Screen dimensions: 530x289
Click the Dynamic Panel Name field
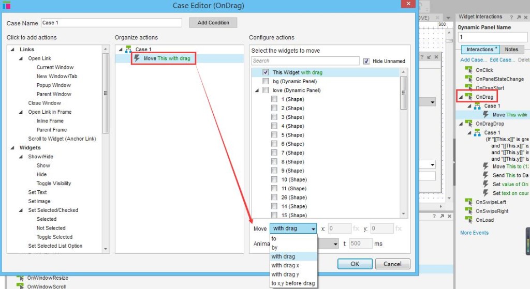point(493,37)
